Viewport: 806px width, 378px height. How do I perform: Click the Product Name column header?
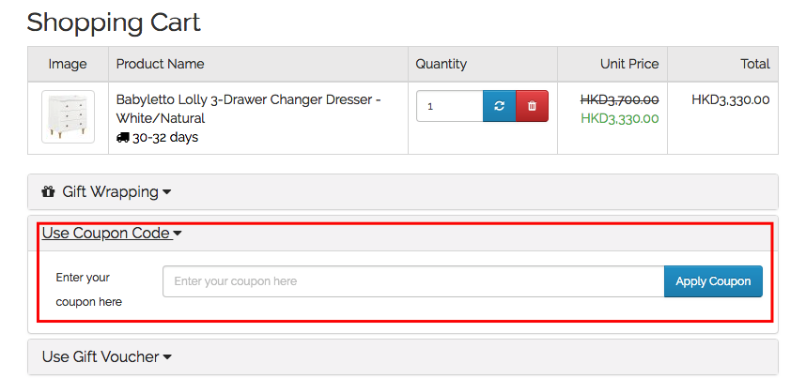[160, 64]
